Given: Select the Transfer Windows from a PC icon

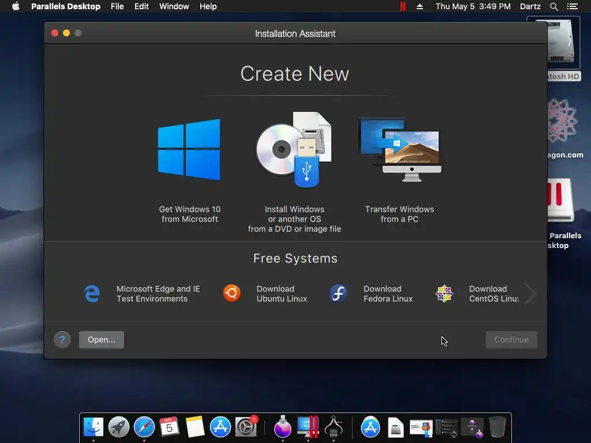Looking at the screenshot, I should pyautogui.click(x=401, y=149).
